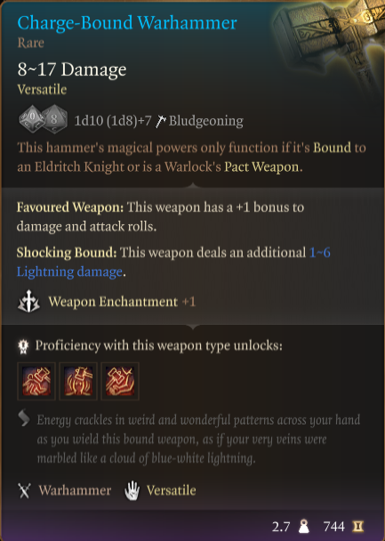
Task: Click the weight icon next to 2.7
Action: [304, 527]
